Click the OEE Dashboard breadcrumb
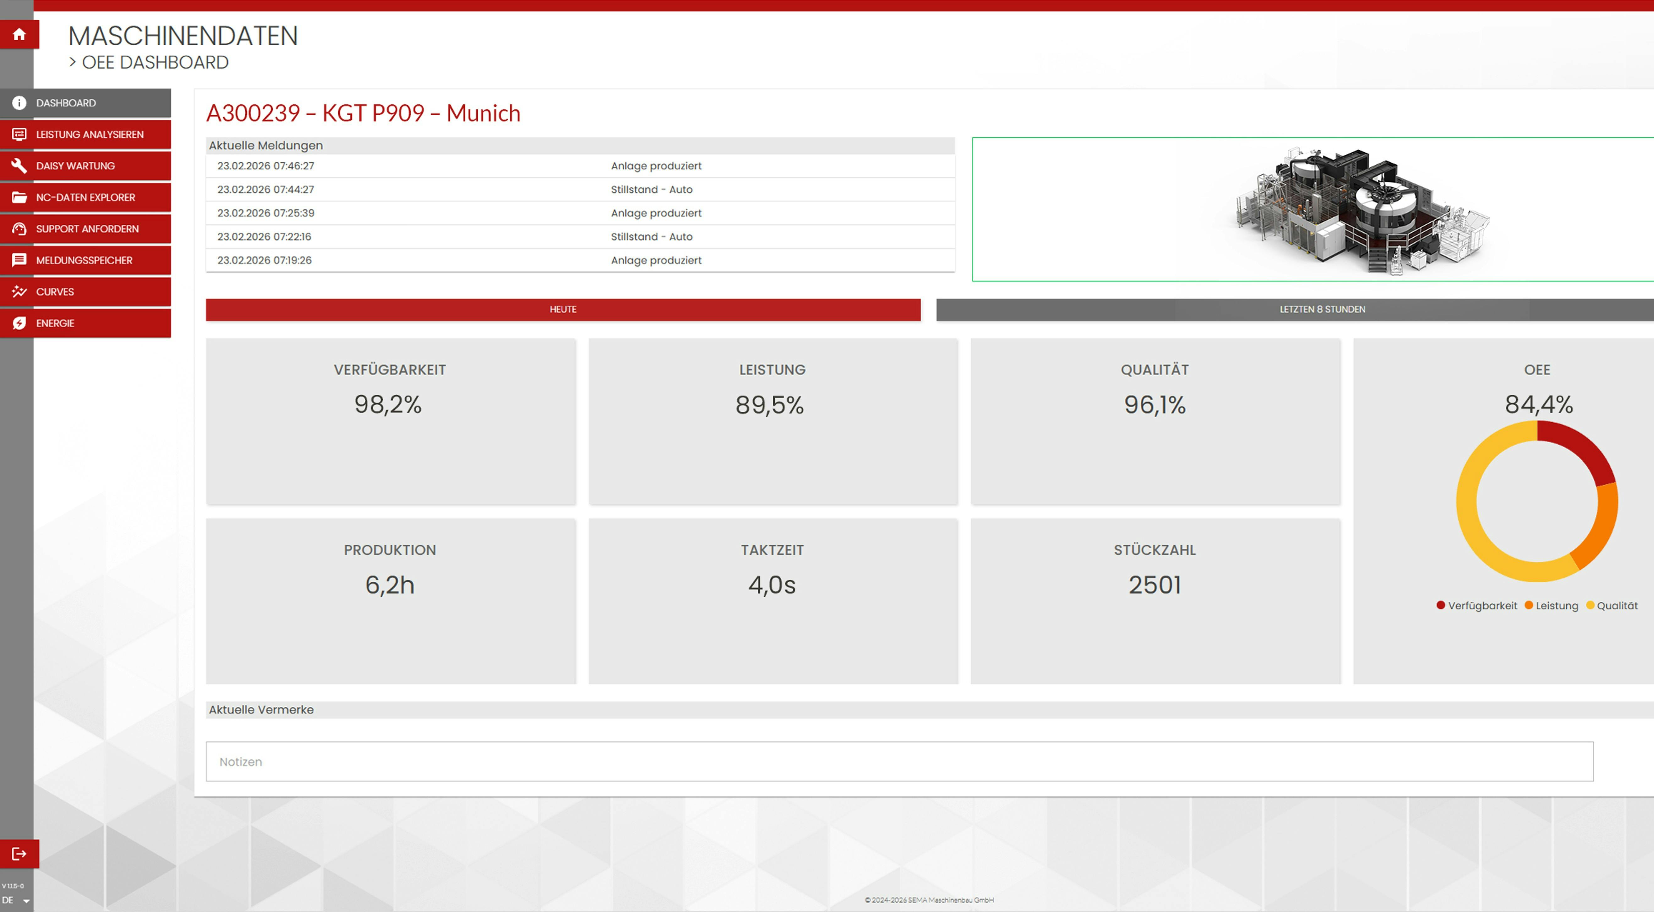Image resolution: width=1654 pixels, height=912 pixels. 155,62
